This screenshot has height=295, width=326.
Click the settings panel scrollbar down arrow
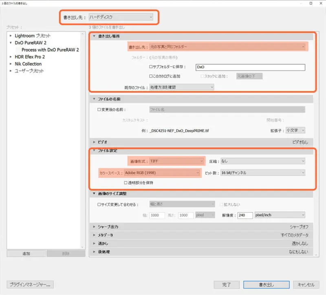pos(316,255)
